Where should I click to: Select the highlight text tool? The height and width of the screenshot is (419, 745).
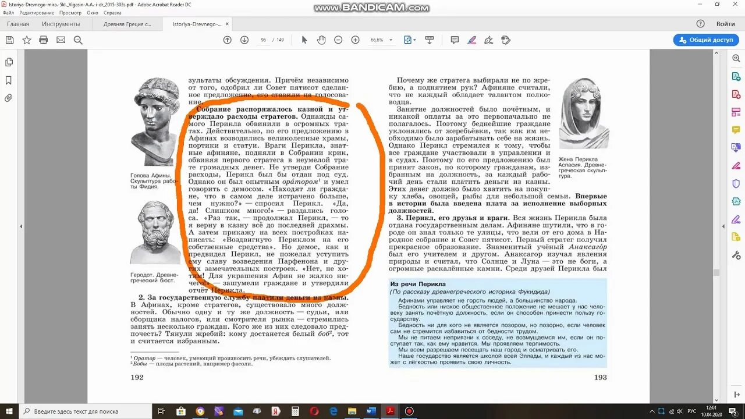coord(472,40)
